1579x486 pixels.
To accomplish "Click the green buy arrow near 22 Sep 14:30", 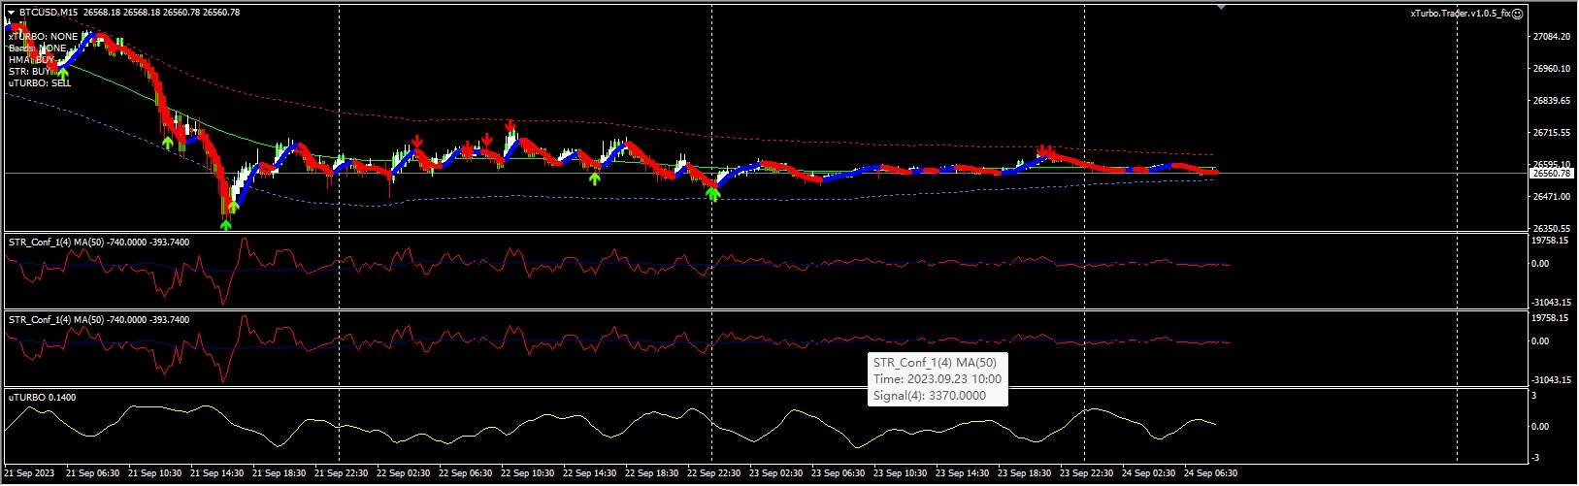I will (595, 178).
